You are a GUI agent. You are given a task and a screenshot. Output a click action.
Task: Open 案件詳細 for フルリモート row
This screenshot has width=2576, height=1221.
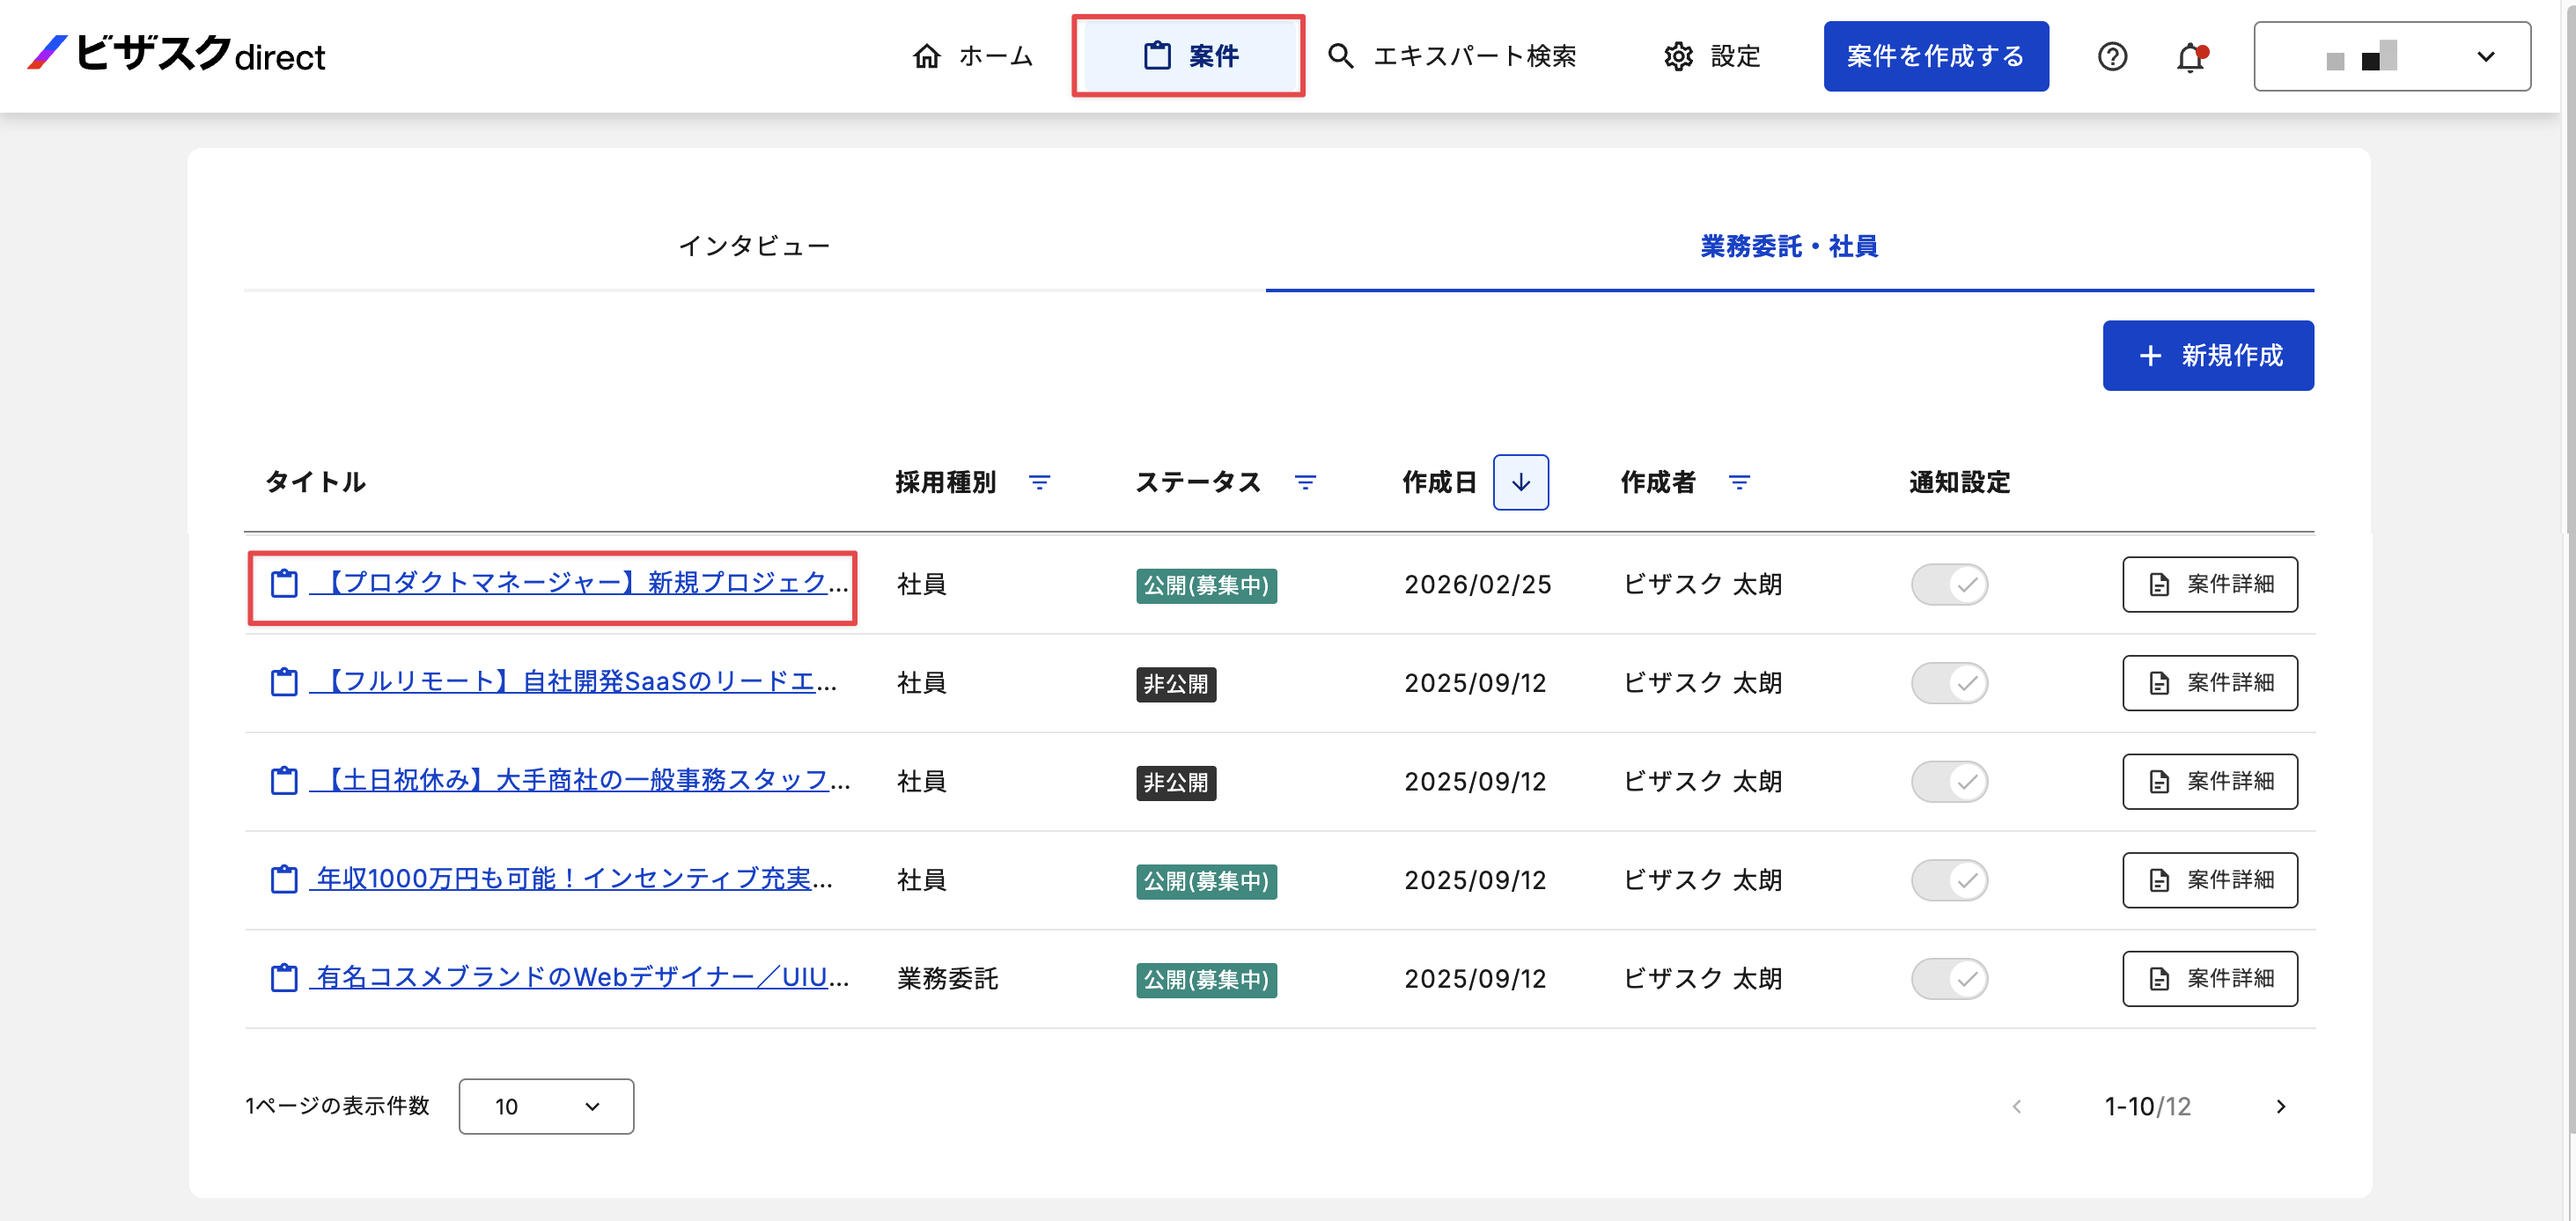pyautogui.click(x=2210, y=683)
